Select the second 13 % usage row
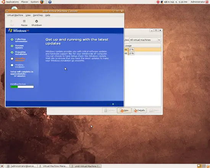Image resolution: width=210 pixels, height=168 pixels. pos(143,53)
